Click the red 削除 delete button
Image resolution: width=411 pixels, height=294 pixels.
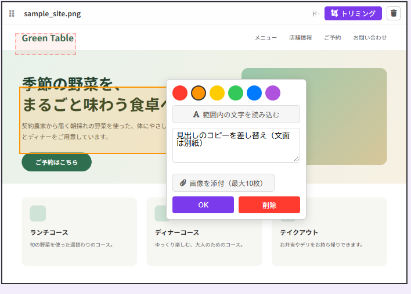(269, 205)
